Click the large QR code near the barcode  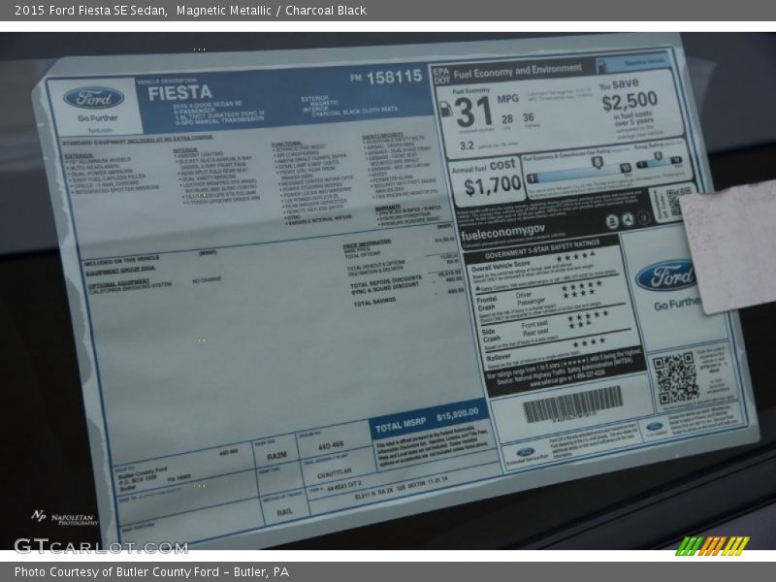[674, 378]
